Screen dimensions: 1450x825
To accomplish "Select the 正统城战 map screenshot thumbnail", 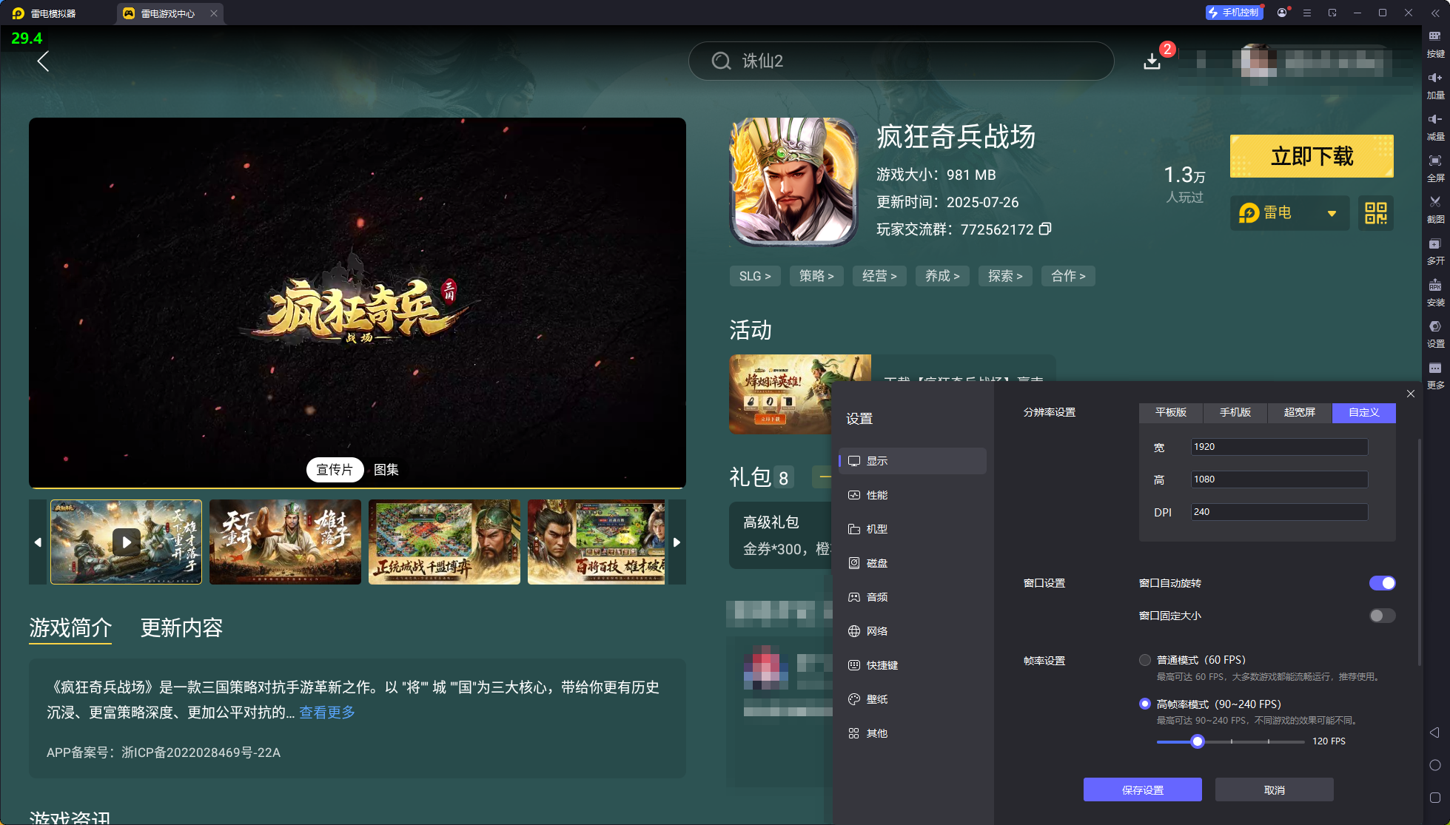I will (444, 542).
